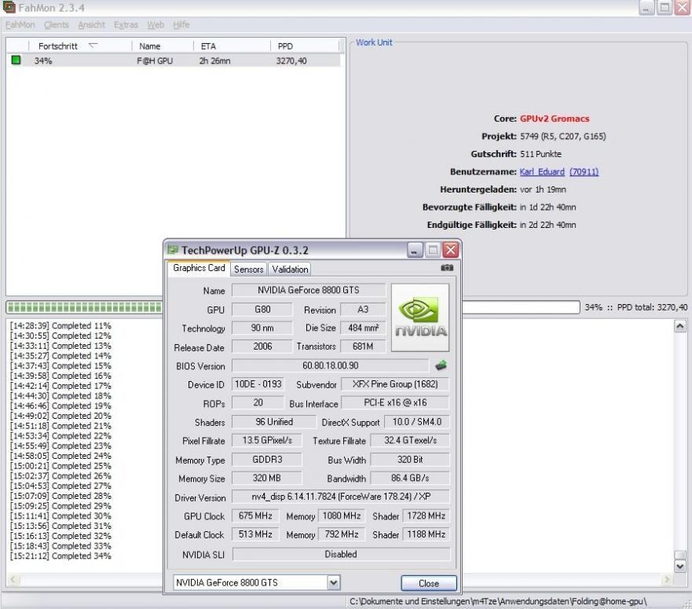The image size is (692, 609).
Task: Click the GPU-Z screenshot camera icon
Action: point(447,268)
